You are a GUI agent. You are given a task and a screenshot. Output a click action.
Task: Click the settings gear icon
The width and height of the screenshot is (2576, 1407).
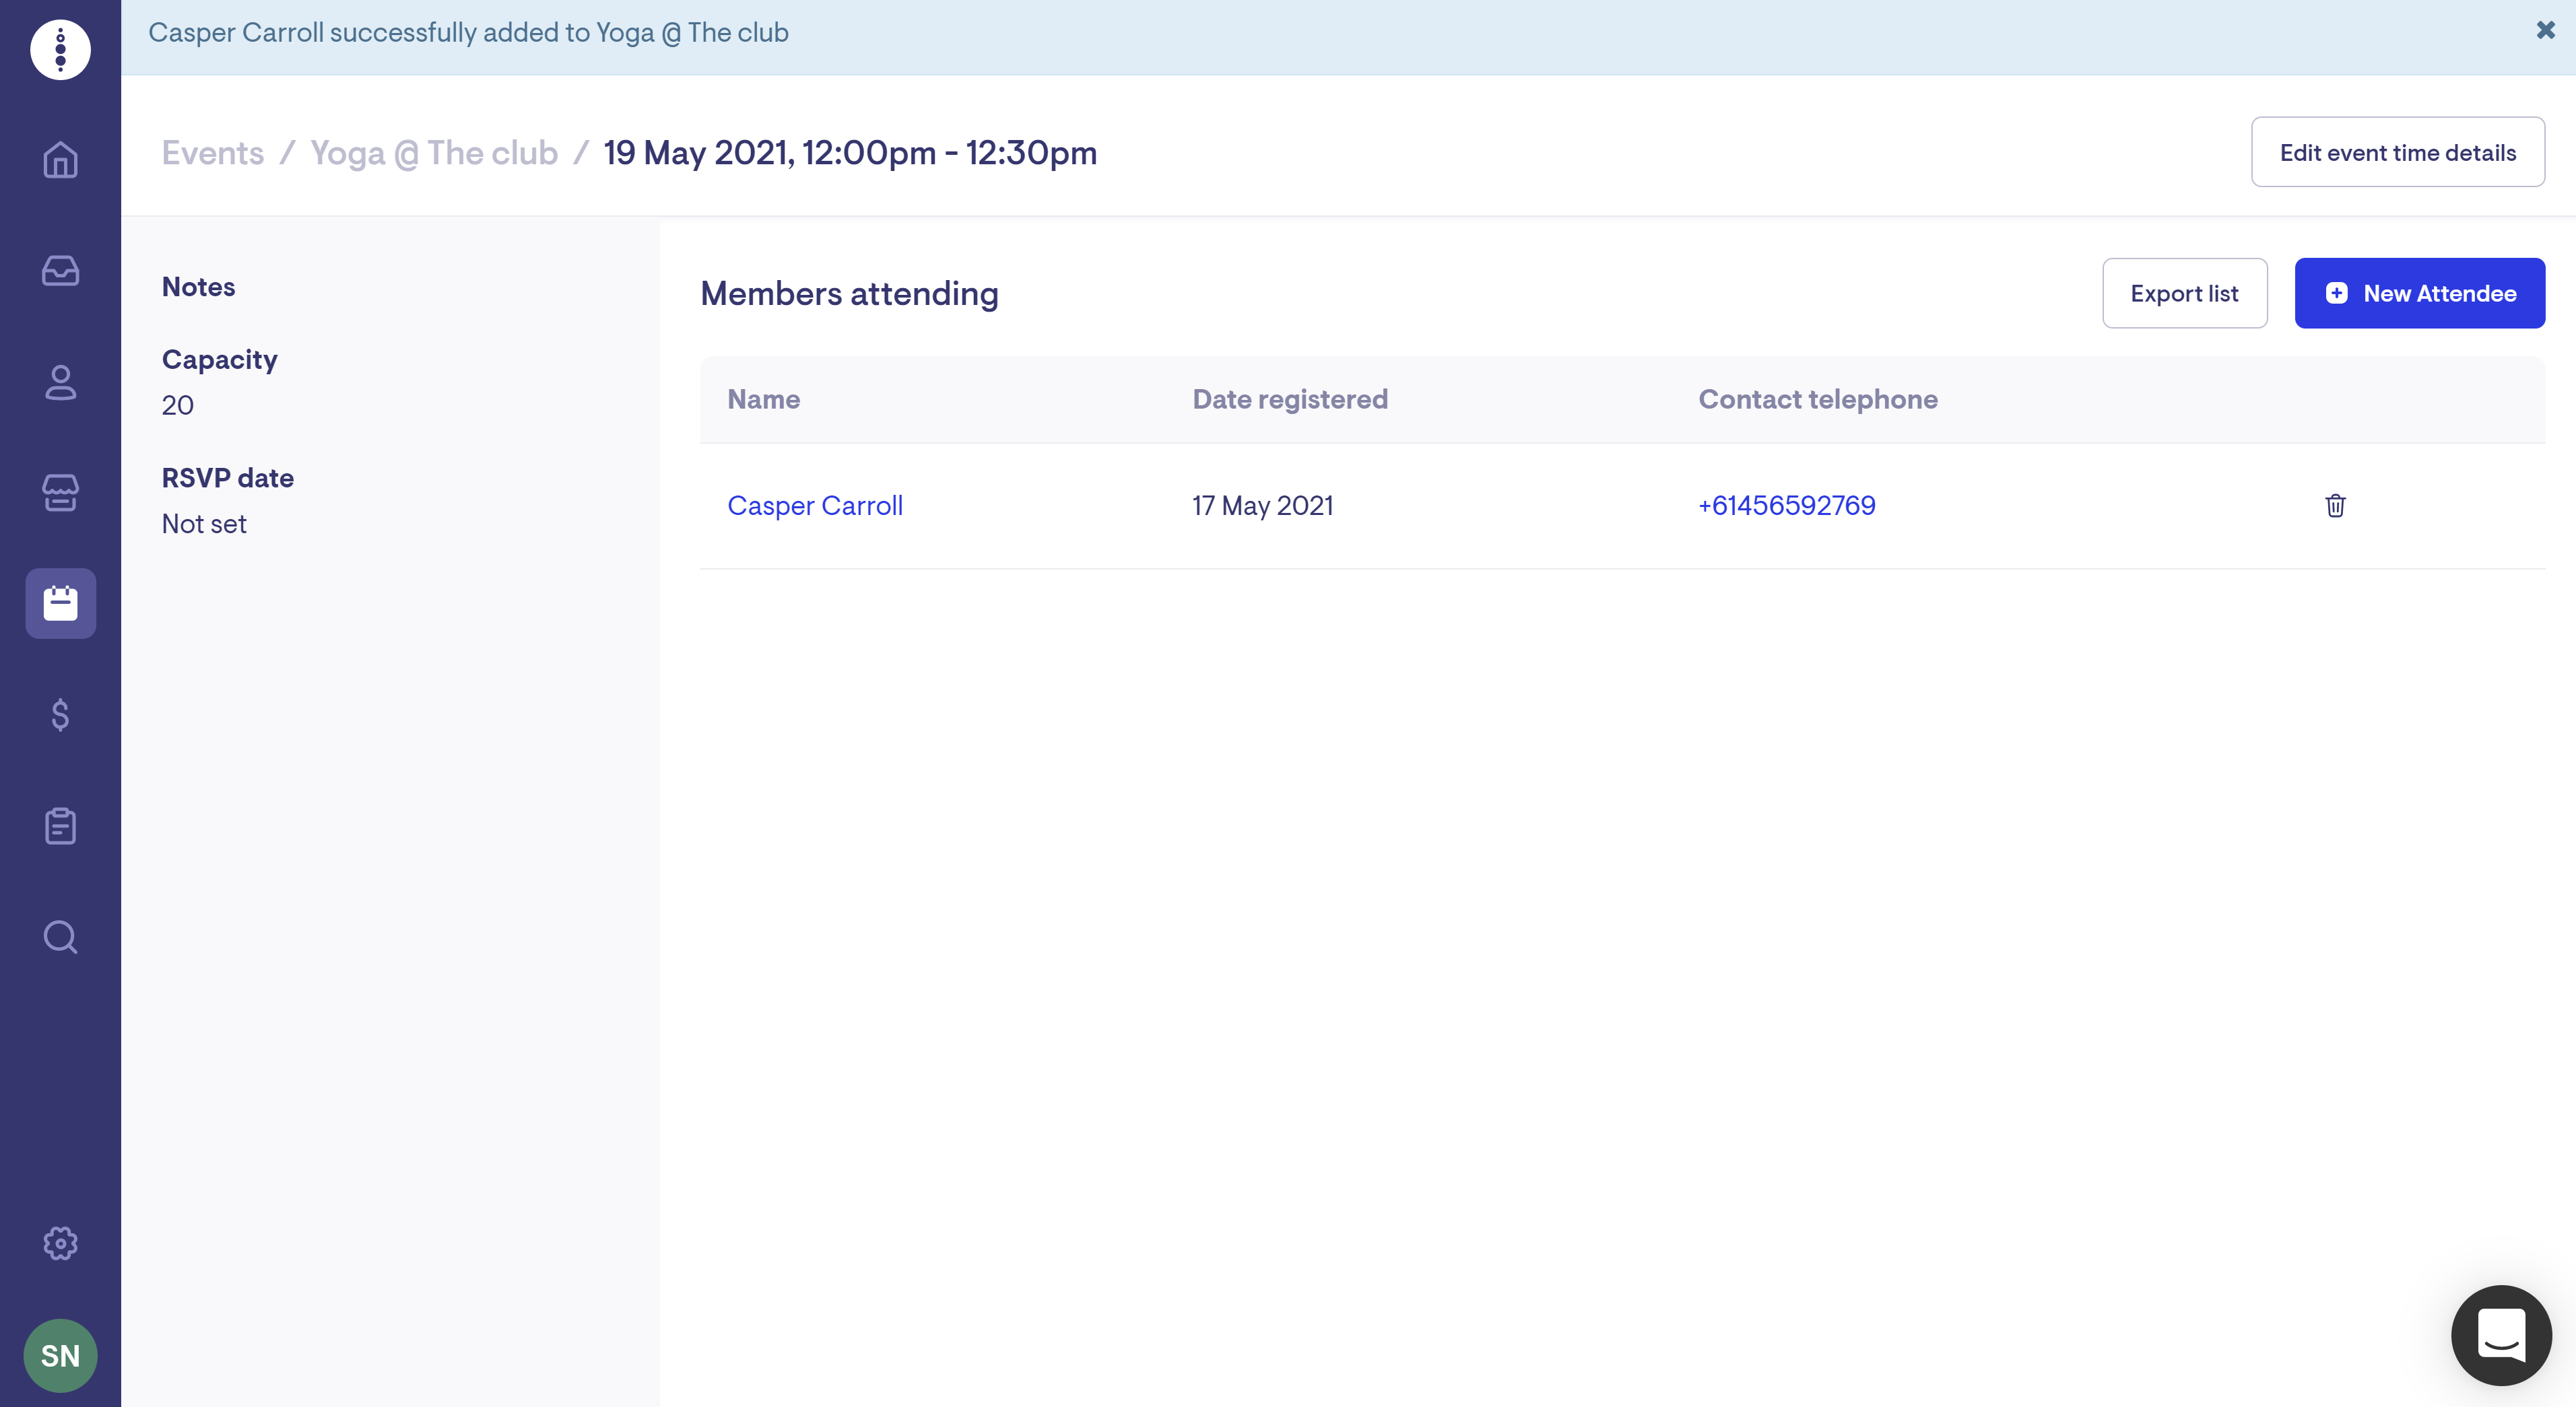[61, 1242]
